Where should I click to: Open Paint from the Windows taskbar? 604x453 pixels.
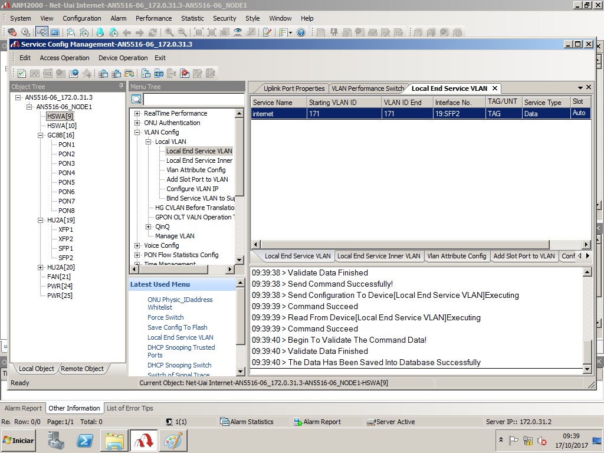(173, 441)
